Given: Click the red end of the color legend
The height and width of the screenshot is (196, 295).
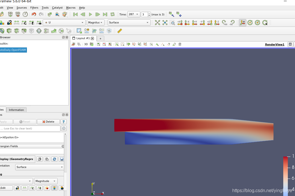Looking at the screenshot, I should 285,157.
